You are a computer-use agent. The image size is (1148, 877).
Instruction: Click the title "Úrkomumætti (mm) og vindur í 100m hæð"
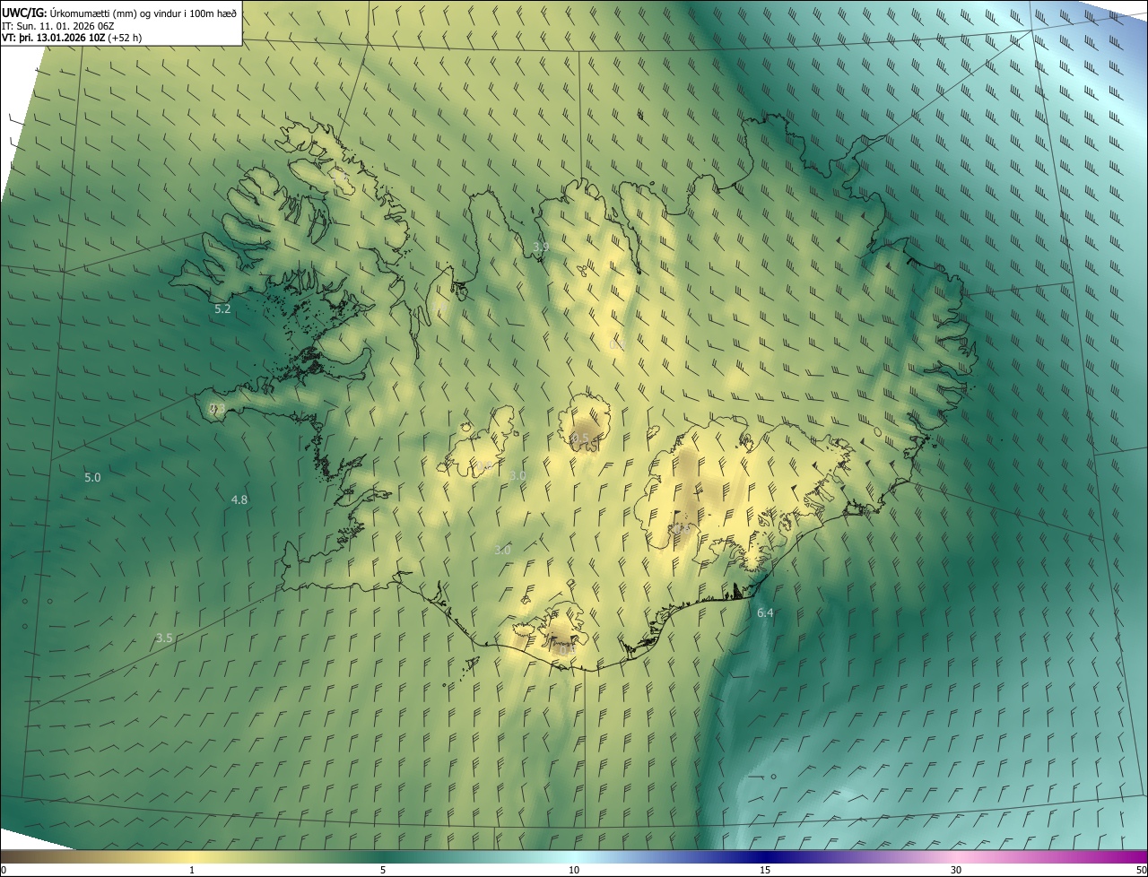coord(143,13)
